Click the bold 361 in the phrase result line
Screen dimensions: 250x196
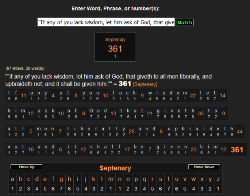(125, 84)
